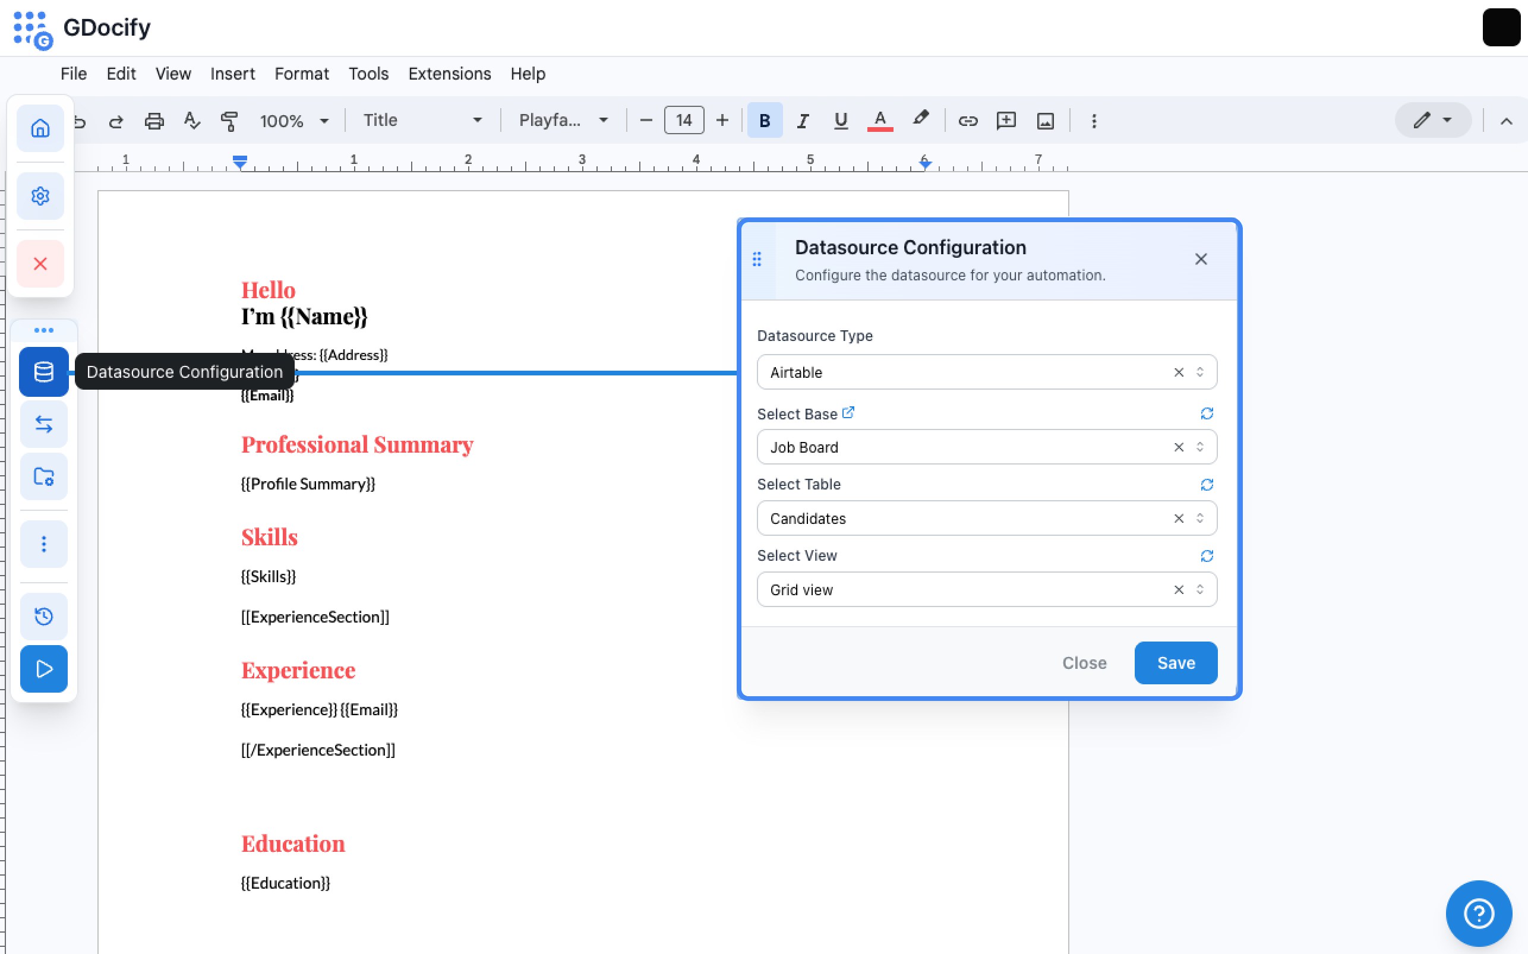1528x954 pixels.
Task: Toggle underline formatting in toolbar
Action: click(840, 121)
